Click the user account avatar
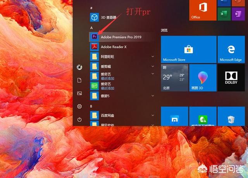 [79, 67]
